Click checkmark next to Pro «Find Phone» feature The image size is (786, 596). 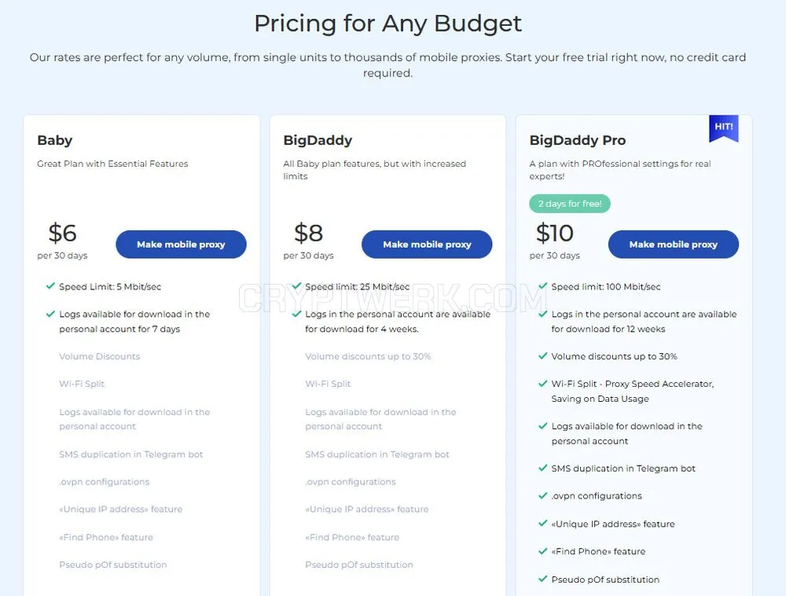(x=542, y=551)
